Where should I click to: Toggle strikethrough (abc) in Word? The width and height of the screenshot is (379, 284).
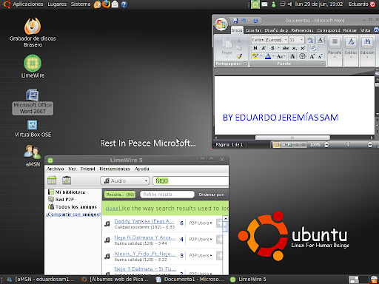[x=286, y=48]
